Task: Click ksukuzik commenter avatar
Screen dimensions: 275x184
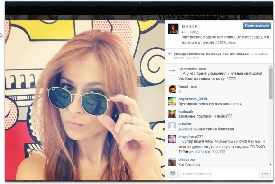Action: click(x=172, y=114)
